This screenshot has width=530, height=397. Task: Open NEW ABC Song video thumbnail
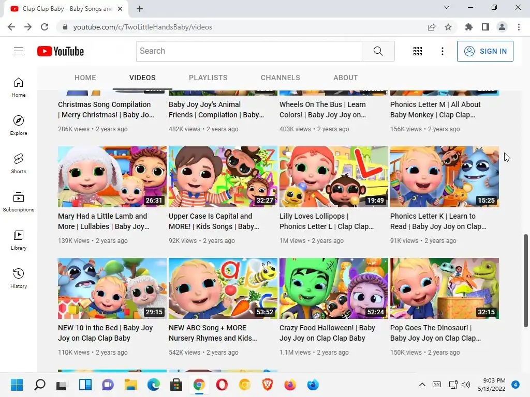coord(223,288)
